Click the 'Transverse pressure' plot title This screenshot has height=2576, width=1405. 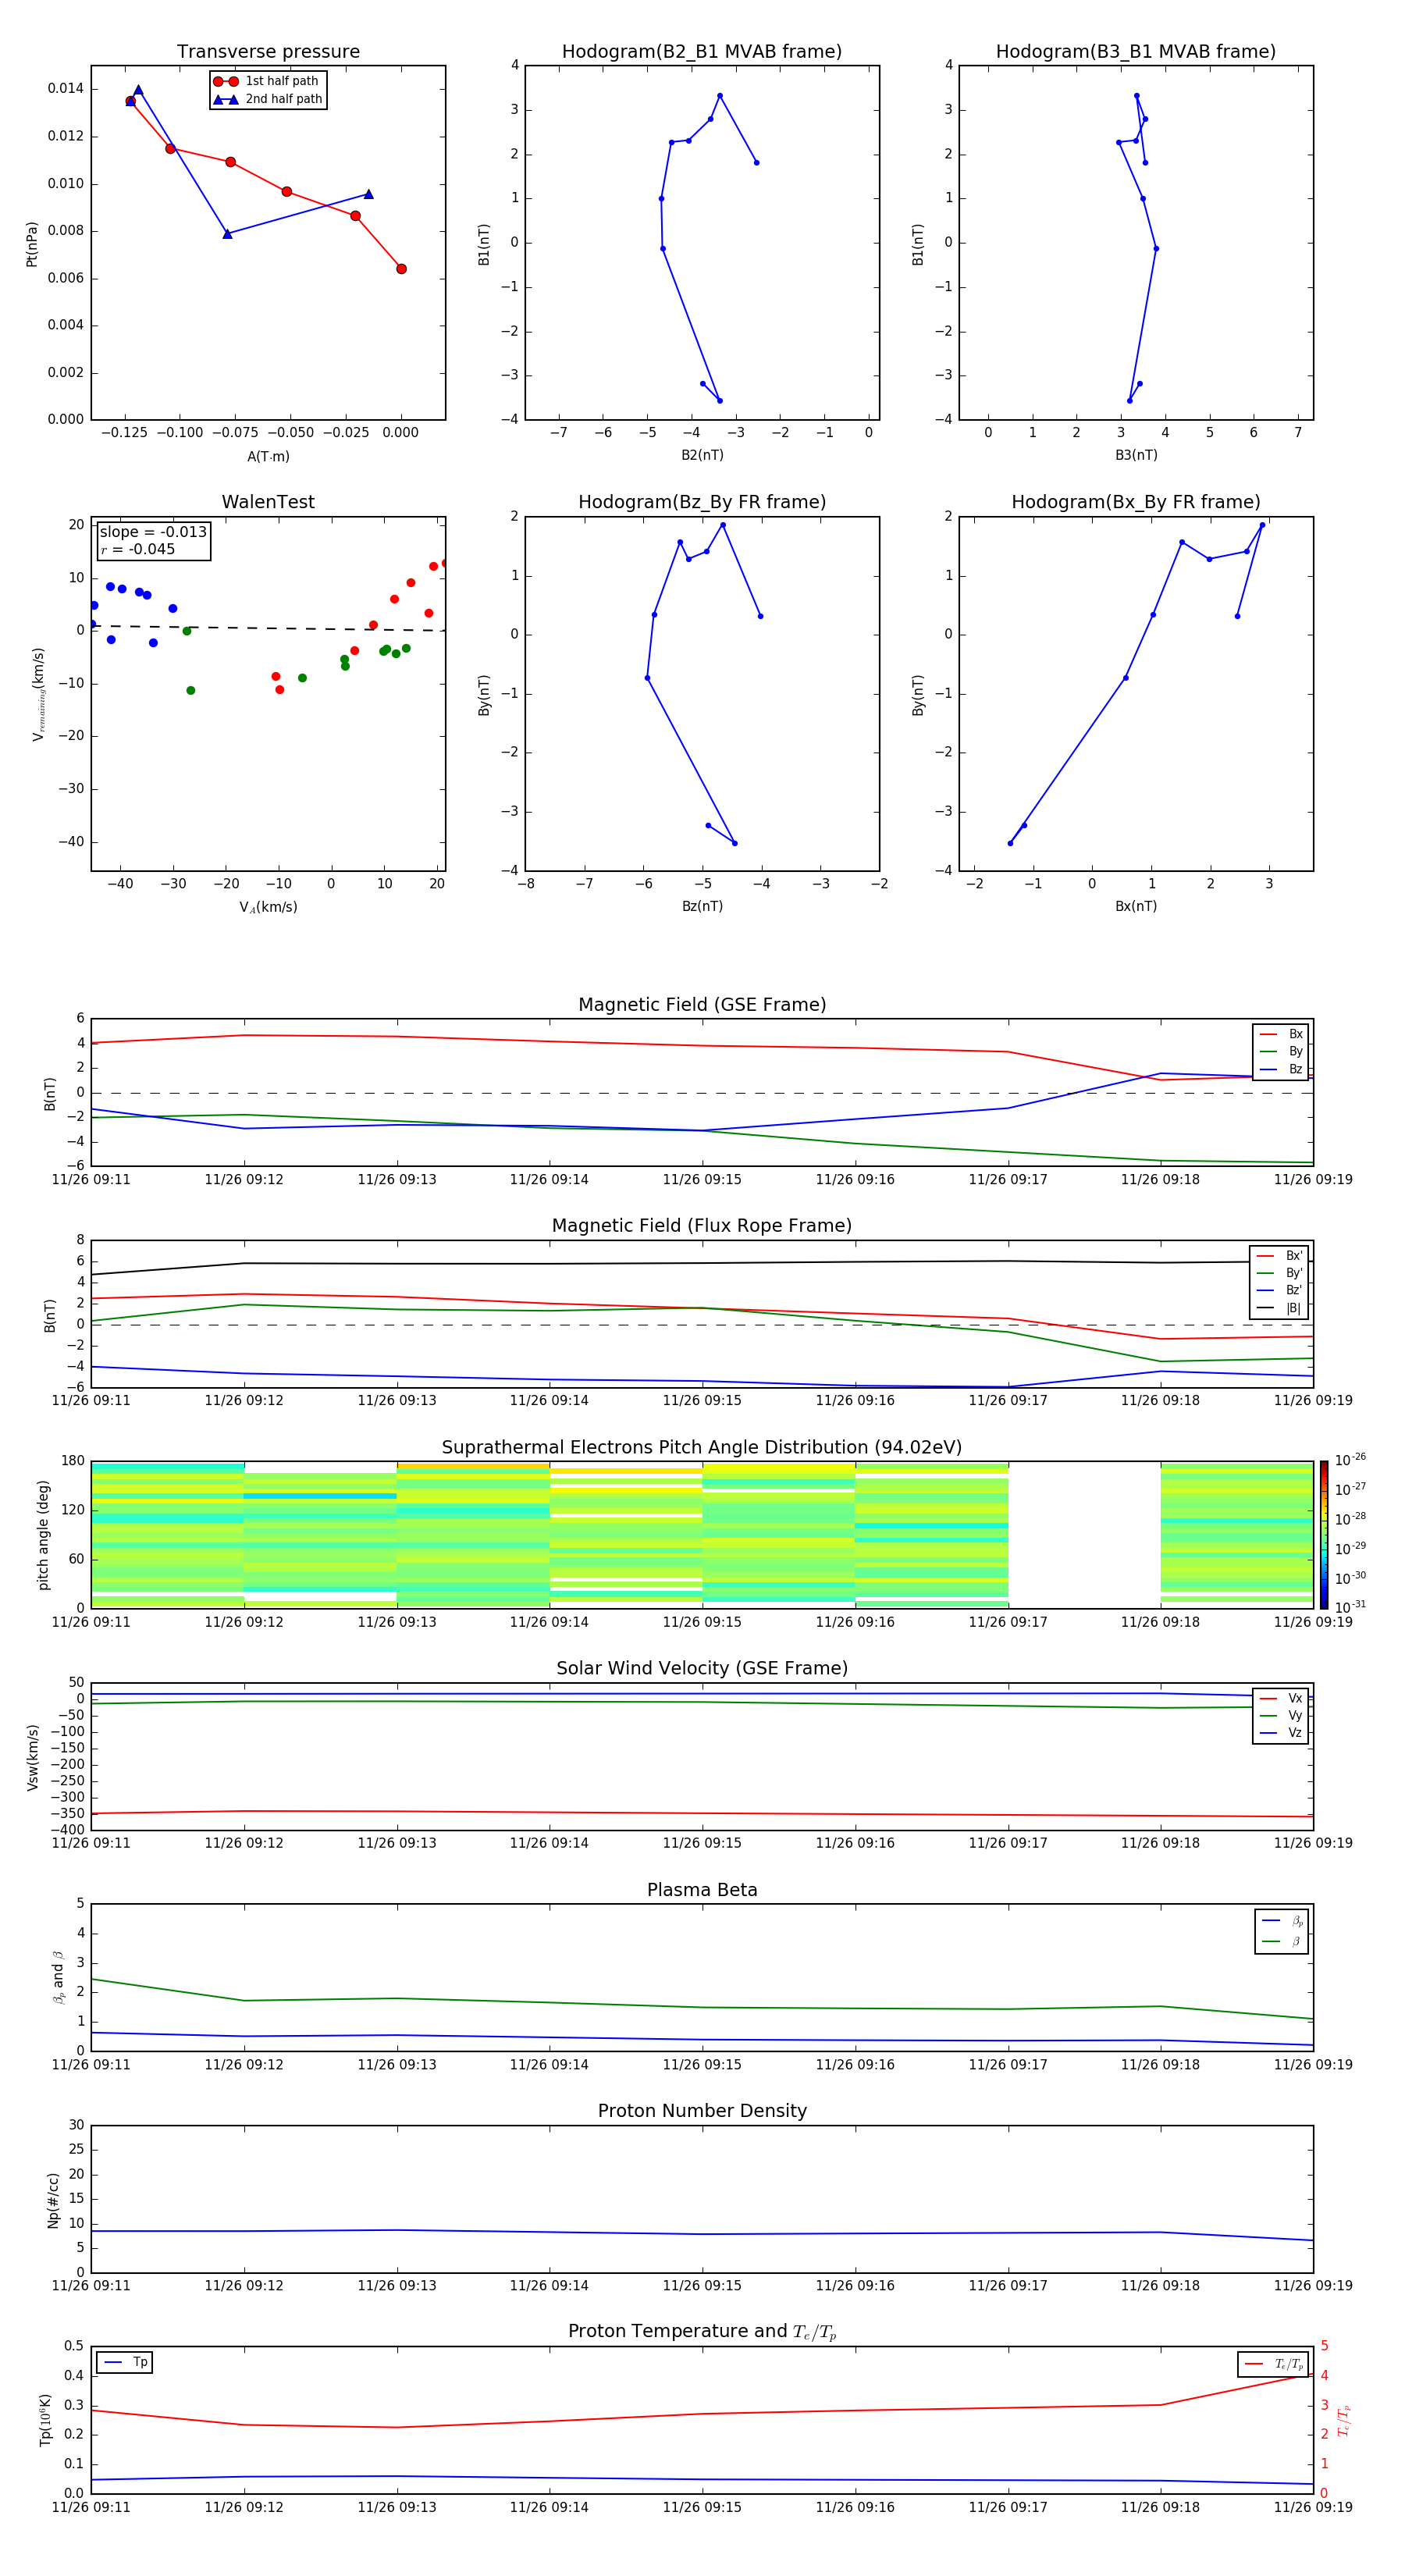(268, 52)
